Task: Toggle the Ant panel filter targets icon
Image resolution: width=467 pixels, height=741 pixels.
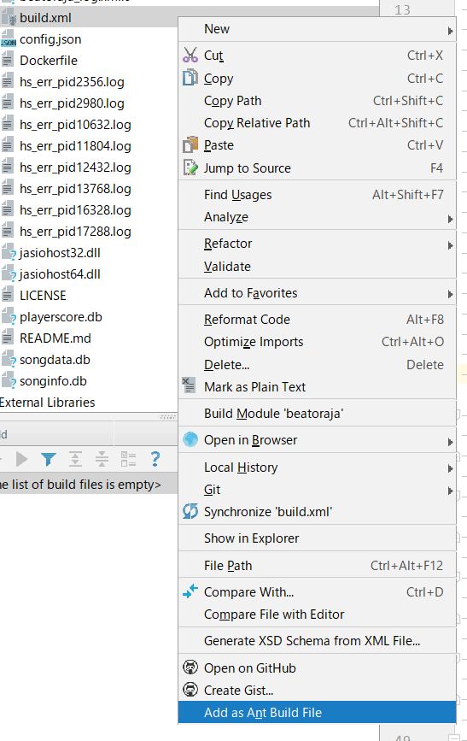Action: 49,459
